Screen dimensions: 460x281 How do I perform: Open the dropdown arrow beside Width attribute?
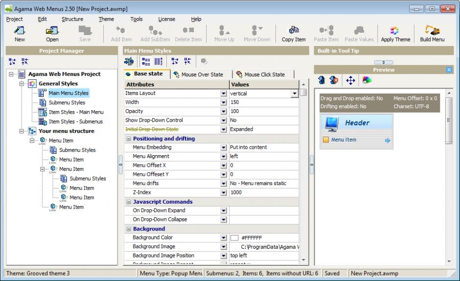pyautogui.click(x=224, y=102)
